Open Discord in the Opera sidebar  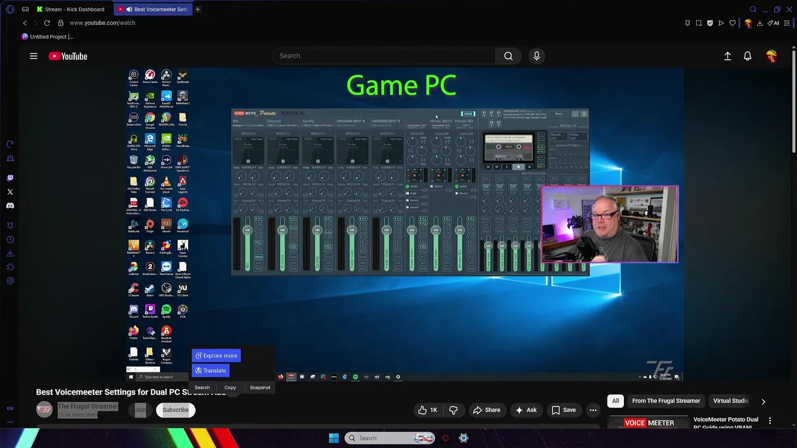(10, 205)
